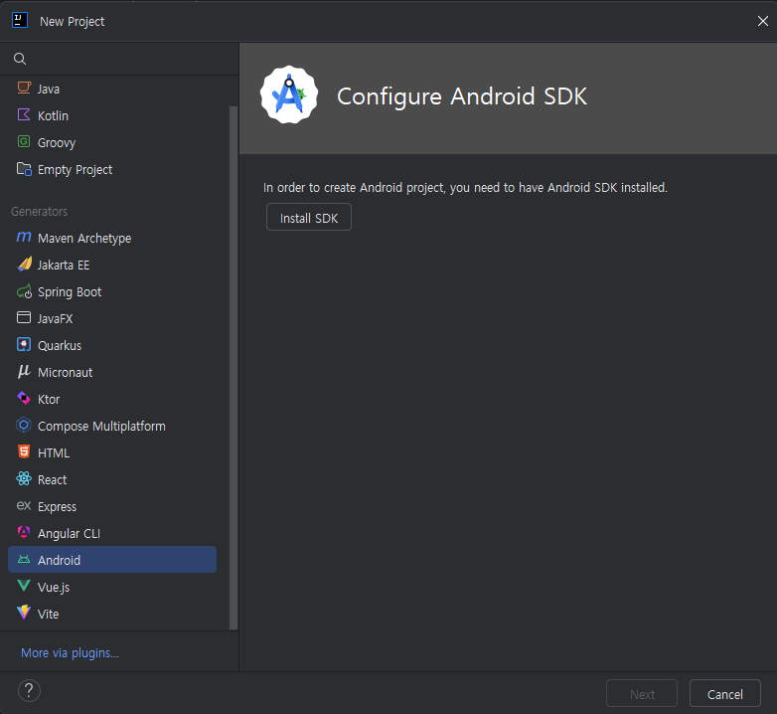Choose the Ktor generator label
This screenshot has width=777, height=714.
(49, 399)
